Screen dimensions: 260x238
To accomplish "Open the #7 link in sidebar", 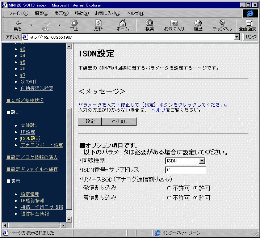I will pyautogui.click(x=23, y=75).
